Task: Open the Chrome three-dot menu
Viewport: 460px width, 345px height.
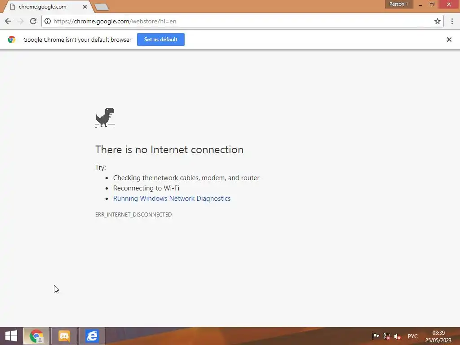Action: (452, 21)
